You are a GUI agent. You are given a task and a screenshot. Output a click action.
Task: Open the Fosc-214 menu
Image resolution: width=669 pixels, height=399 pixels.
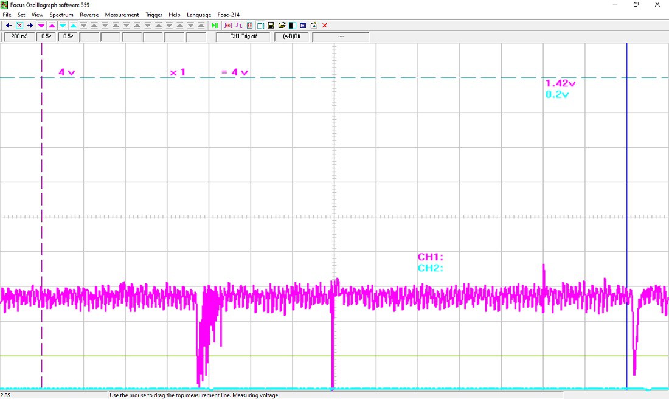coord(229,15)
